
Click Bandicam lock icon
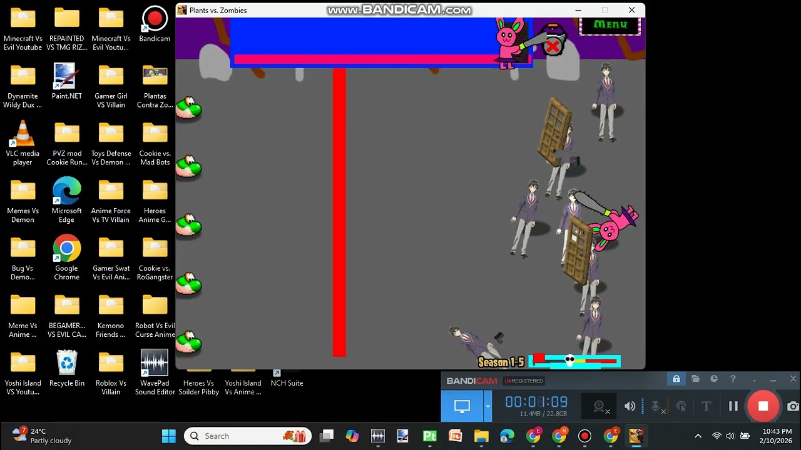click(x=676, y=379)
